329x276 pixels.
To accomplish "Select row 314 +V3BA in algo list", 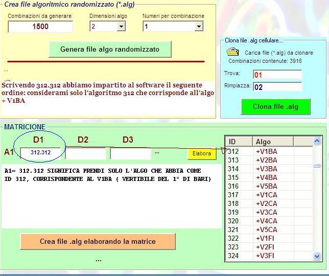I will [x=269, y=169].
